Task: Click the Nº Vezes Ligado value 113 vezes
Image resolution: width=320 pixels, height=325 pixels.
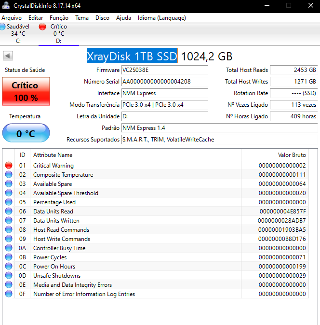Action: (x=294, y=105)
